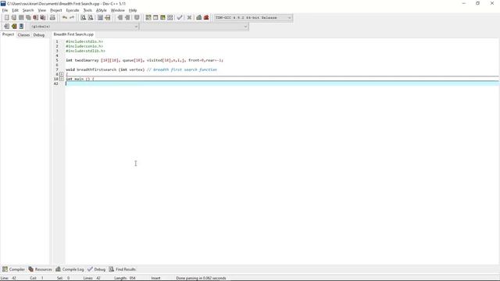Click the #include<stdio.h> line
Image resolution: width=500 pixels, height=281 pixels.
click(x=84, y=41)
